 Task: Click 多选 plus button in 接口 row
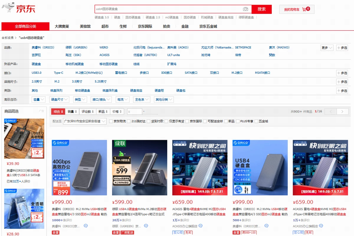(x=342, y=73)
